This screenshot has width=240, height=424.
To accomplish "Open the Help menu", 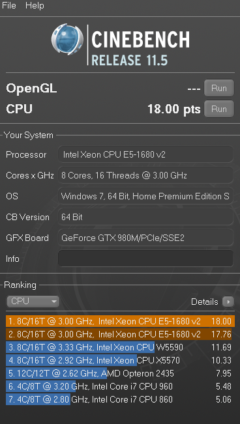I will [35, 6].
